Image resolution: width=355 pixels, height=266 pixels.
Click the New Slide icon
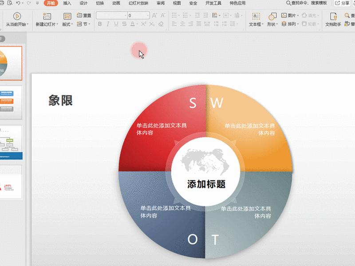[x=47, y=16]
